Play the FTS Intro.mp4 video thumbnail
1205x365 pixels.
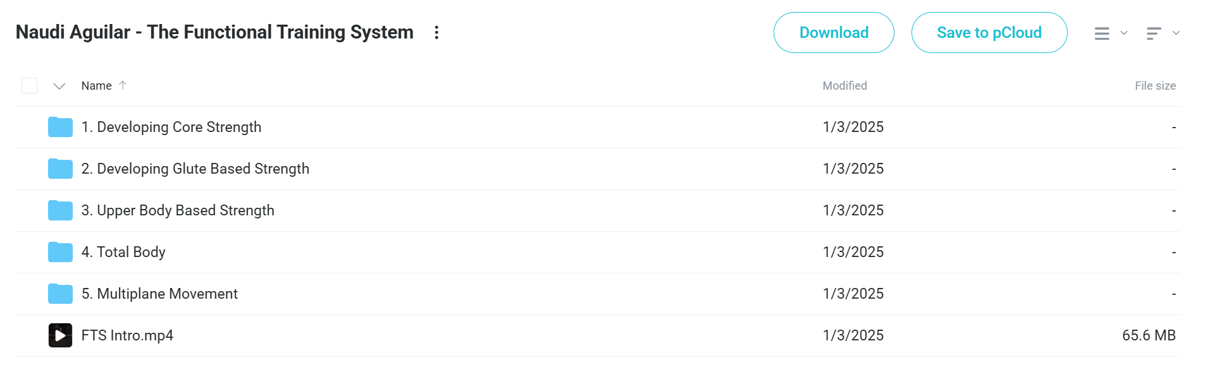pos(60,335)
